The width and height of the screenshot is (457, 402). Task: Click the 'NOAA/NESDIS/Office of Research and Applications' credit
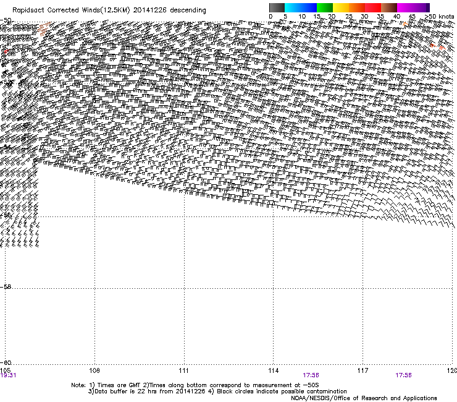point(364,398)
